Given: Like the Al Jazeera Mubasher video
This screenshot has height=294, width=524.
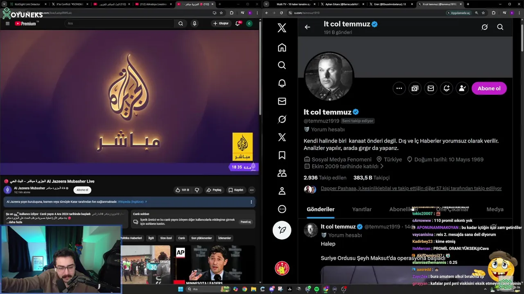Looking at the screenshot, I should tap(182, 190).
